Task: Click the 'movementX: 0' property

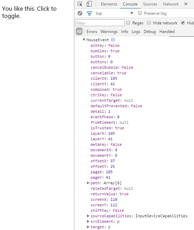Action: click(x=104, y=150)
